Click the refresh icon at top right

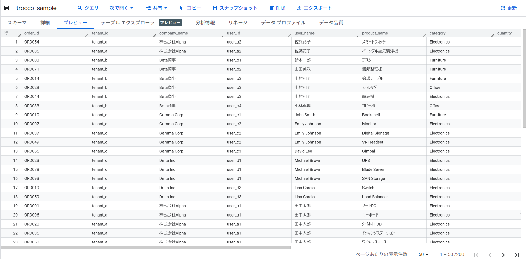click(503, 8)
